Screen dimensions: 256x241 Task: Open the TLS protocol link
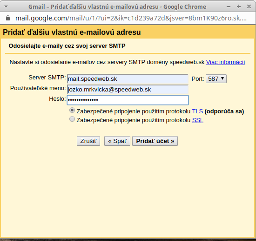click(197, 111)
